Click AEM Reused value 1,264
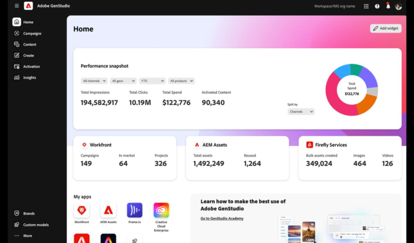Image resolution: width=414 pixels, height=243 pixels. (252, 163)
